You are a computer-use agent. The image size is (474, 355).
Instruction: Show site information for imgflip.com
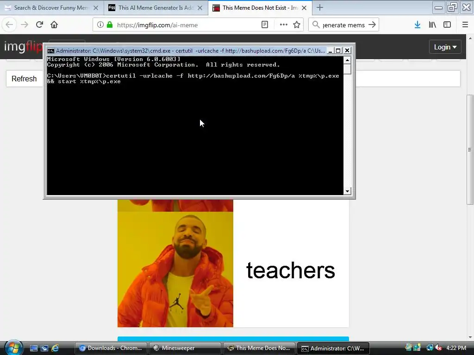(100, 25)
